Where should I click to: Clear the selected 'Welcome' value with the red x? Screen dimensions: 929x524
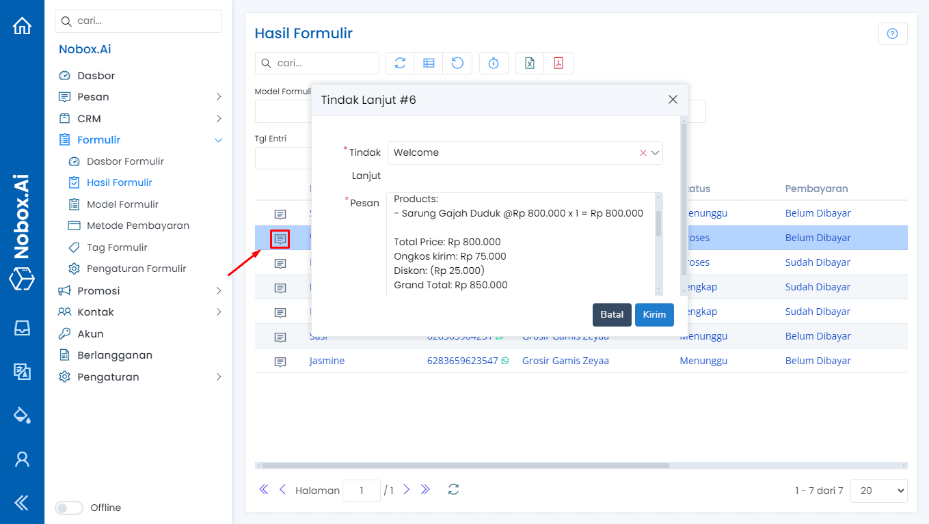point(643,152)
